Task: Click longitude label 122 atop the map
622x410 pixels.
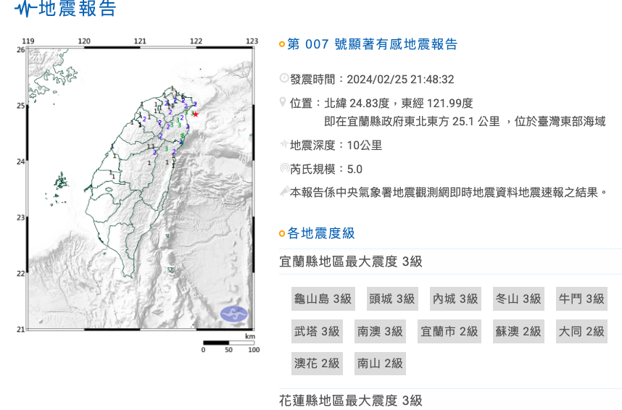Action: tap(196, 41)
